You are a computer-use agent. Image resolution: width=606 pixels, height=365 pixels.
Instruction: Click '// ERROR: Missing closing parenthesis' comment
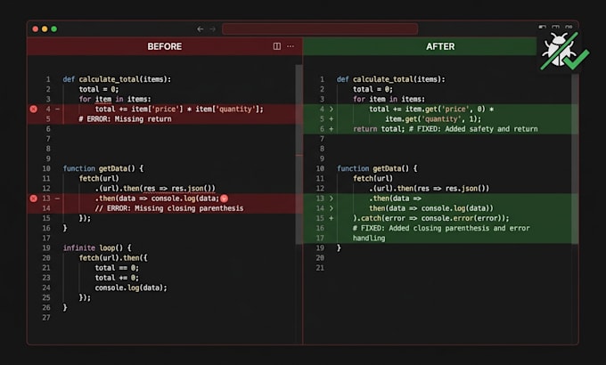(x=169, y=208)
